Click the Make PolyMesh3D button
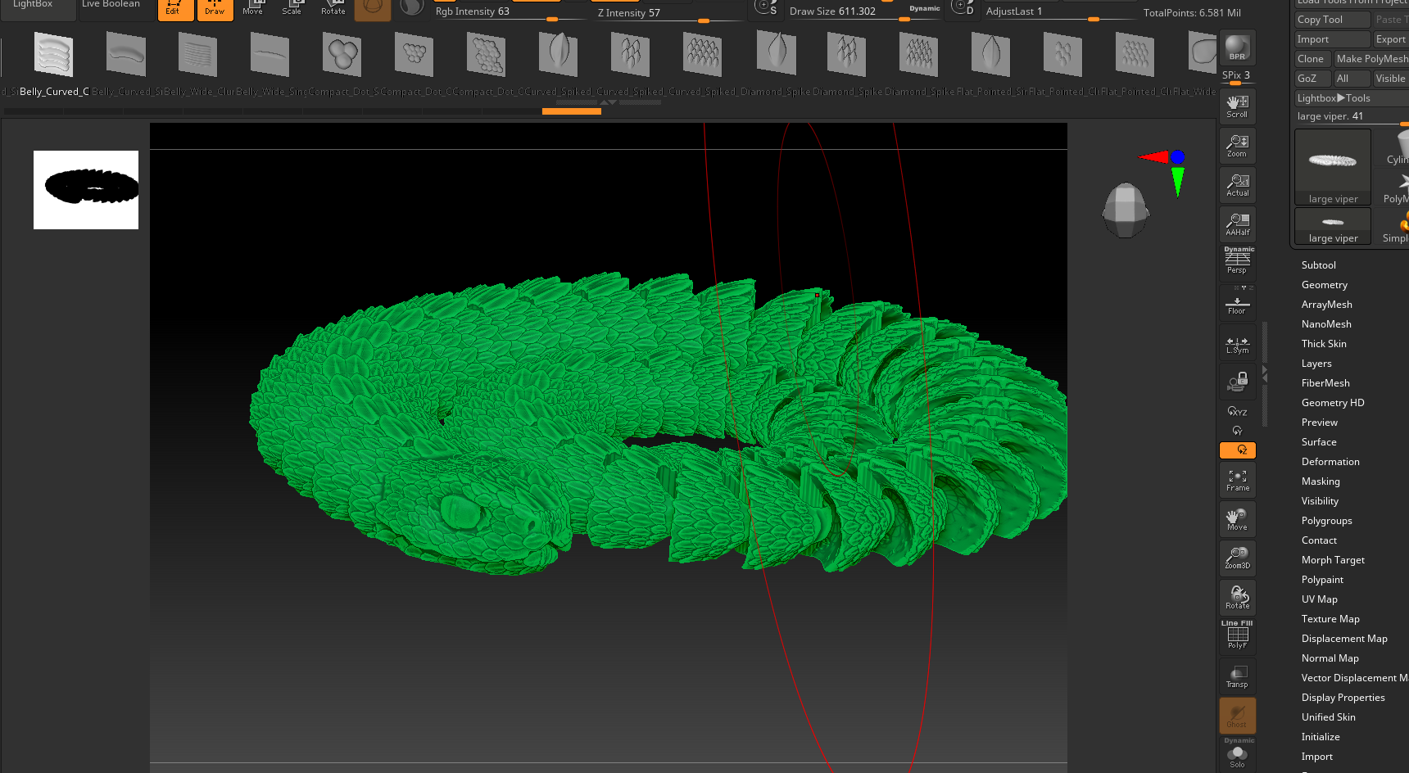The height and width of the screenshot is (773, 1409). click(1371, 59)
